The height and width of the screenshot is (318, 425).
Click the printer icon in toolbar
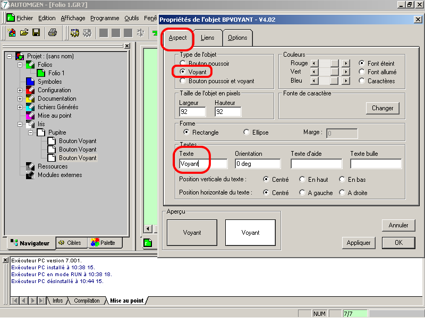point(52,33)
